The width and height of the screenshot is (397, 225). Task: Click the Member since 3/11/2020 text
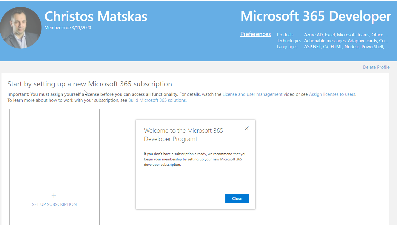[68, 28]
